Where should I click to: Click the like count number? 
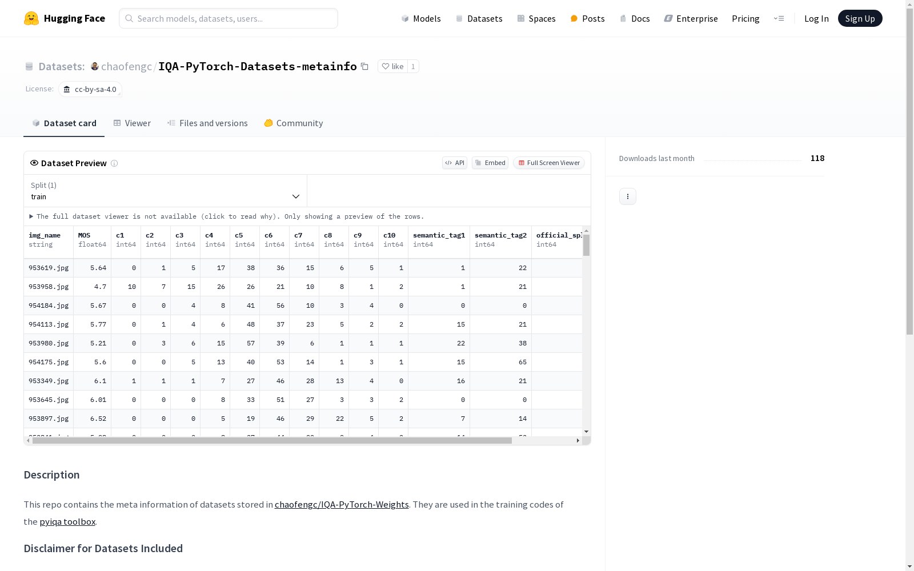click(413, 66)
